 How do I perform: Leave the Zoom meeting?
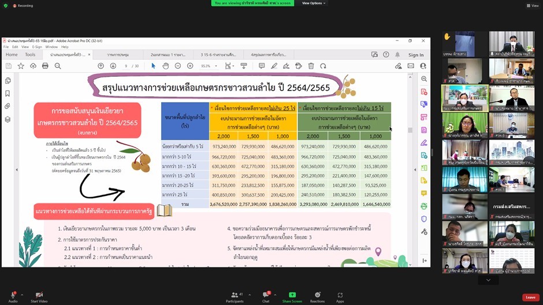530,298
